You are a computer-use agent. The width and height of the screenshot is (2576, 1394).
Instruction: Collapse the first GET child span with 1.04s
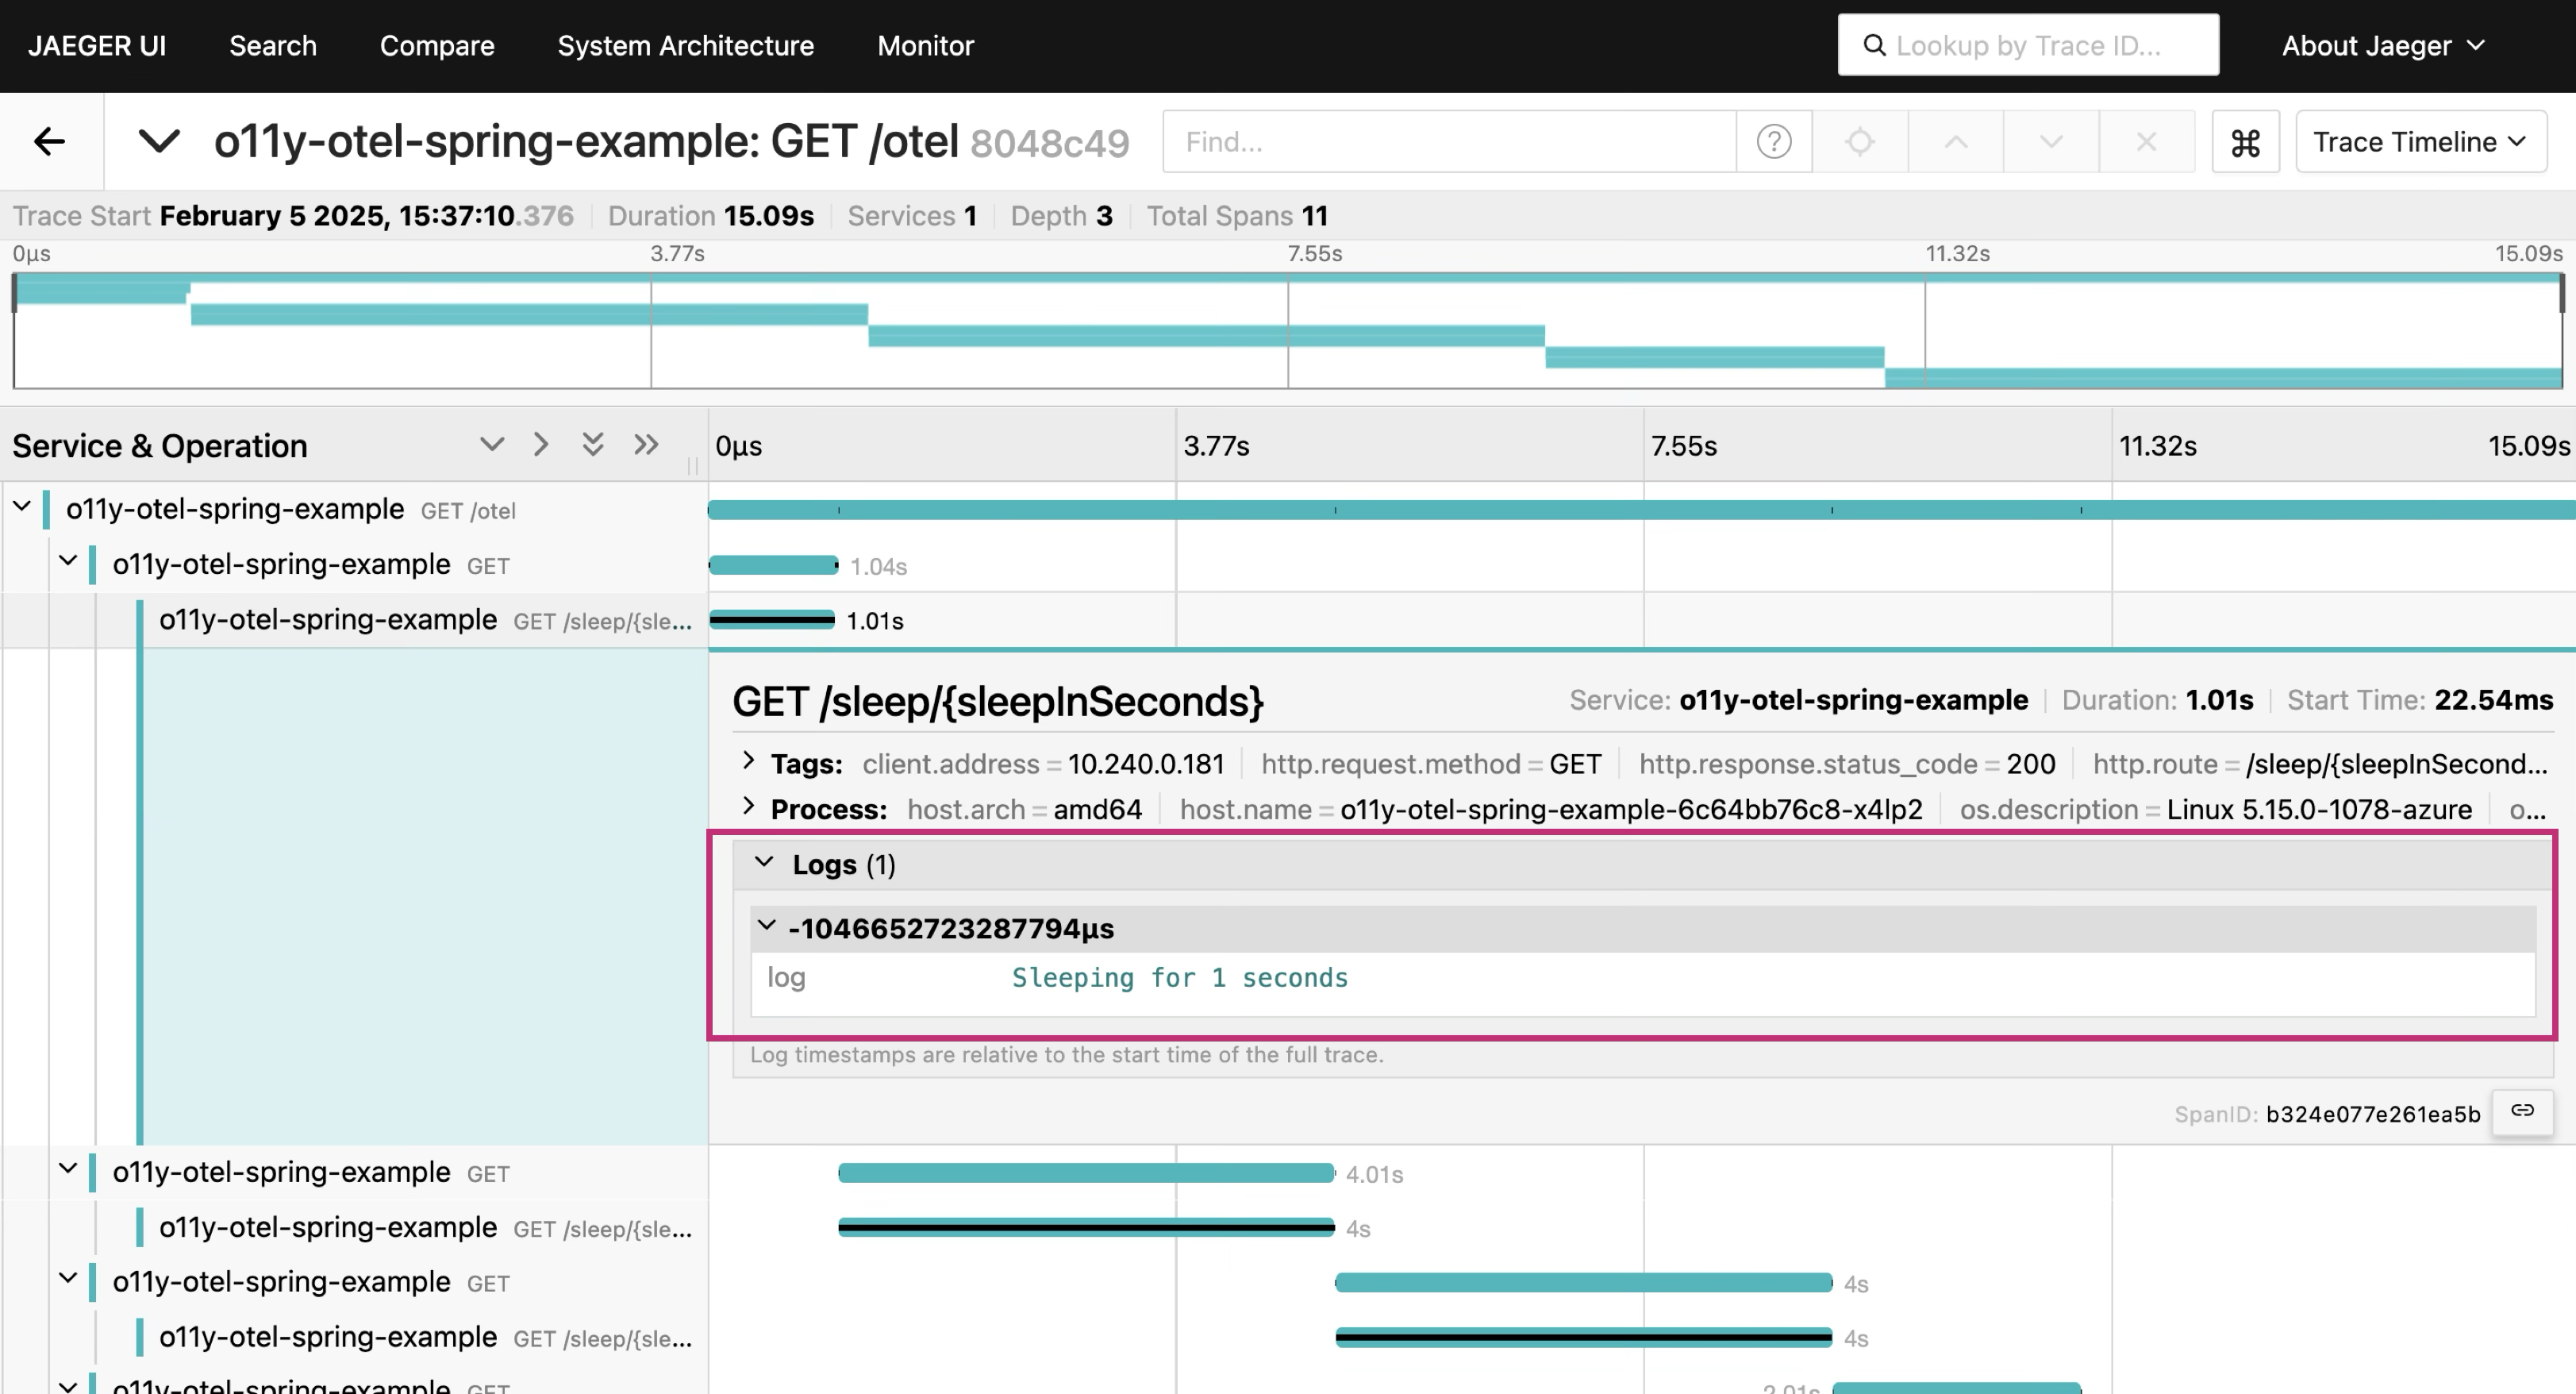point(68,562)
